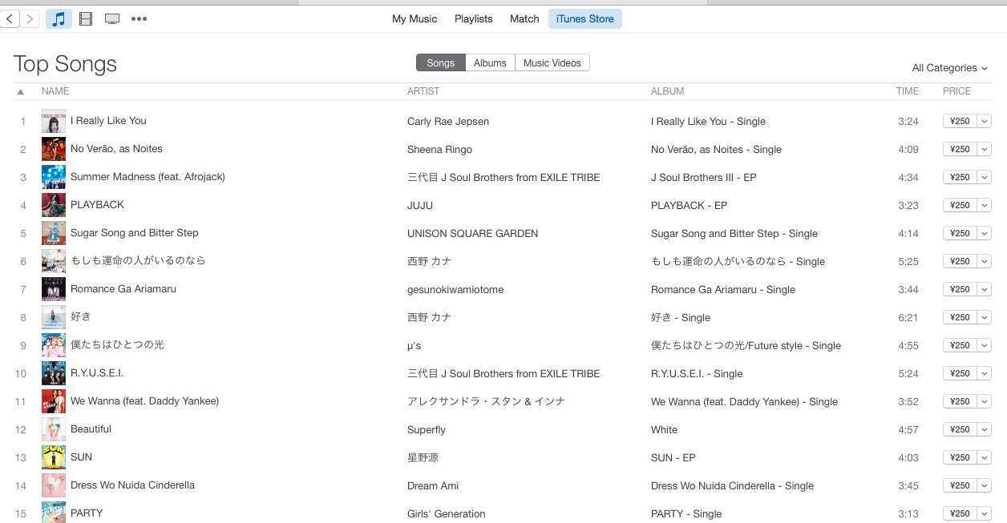Show the Music Videos chart

point(552,62)
